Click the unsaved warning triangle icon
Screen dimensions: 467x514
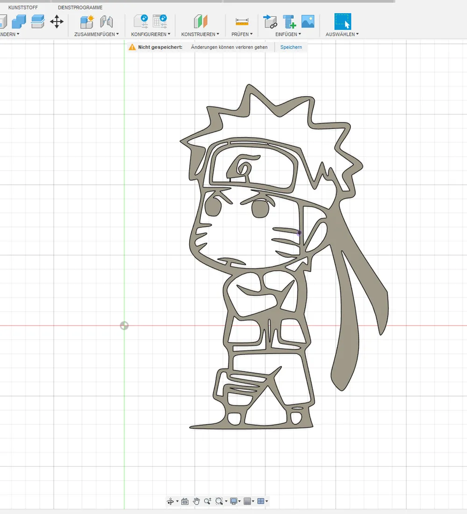coord(132,47)
